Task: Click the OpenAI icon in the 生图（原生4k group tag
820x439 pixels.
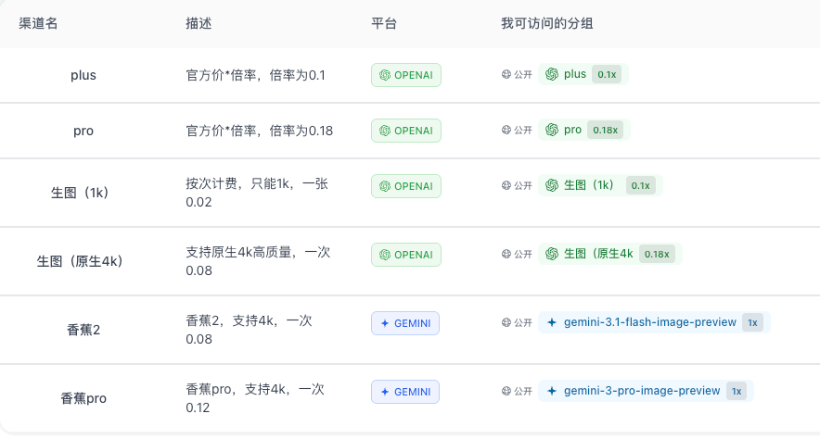Action: (552, 254)
